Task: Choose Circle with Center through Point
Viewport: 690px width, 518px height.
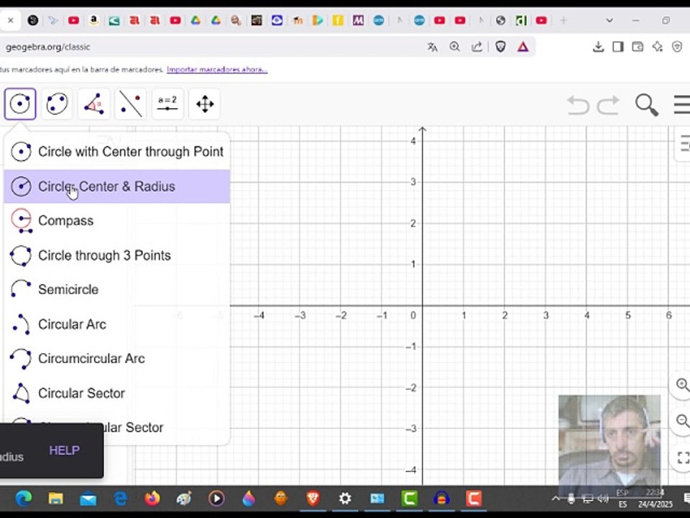Action: point(116,152)
